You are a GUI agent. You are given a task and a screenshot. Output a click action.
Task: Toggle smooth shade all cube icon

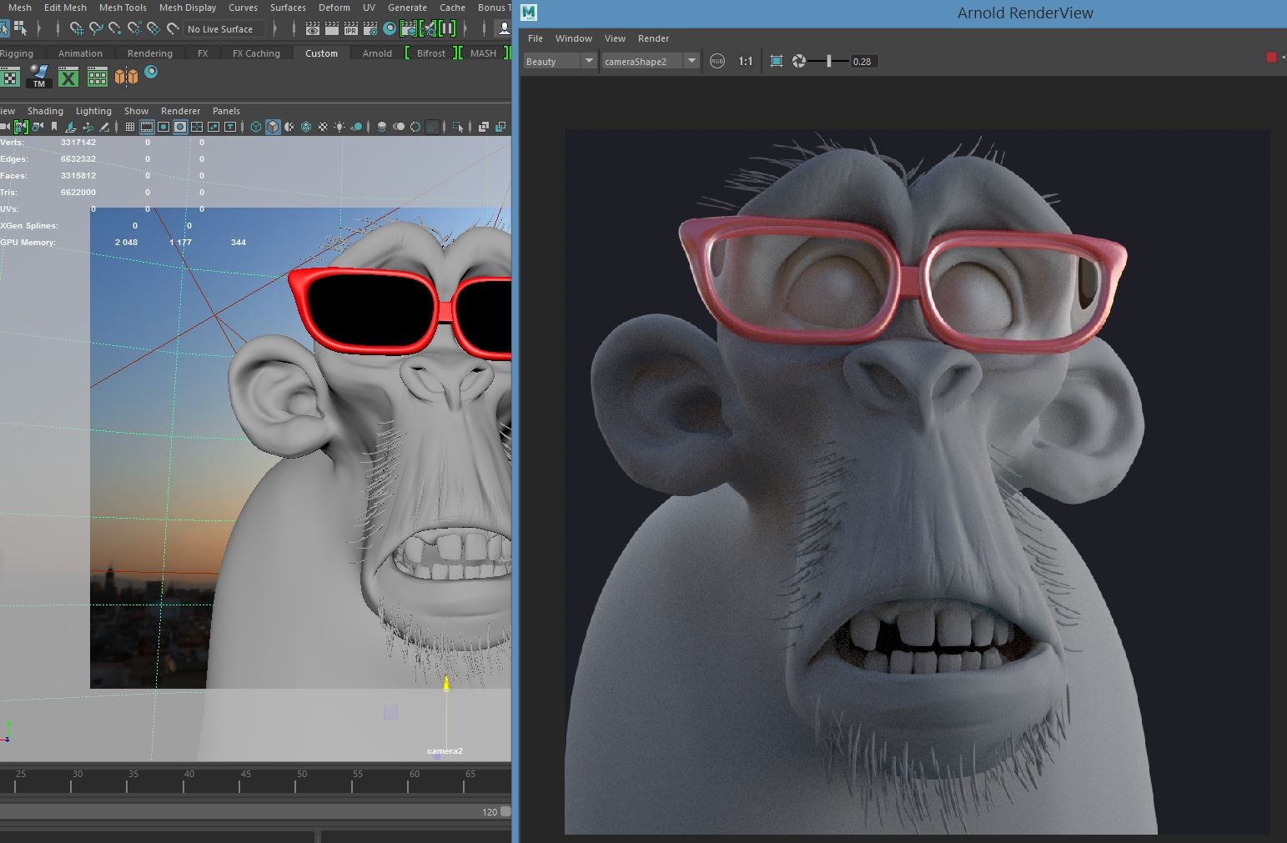[273, 127]
